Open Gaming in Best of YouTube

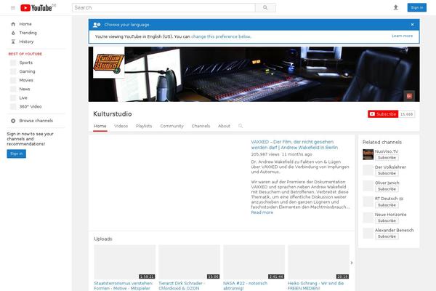click(27, 71)
